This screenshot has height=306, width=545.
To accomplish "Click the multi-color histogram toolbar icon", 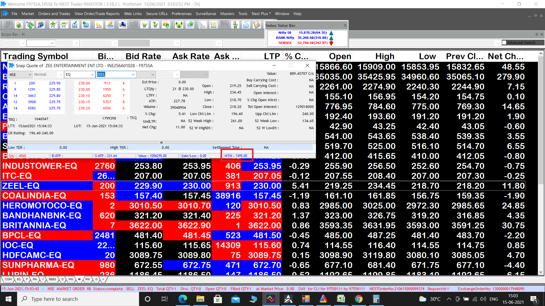I will (203, 25).
